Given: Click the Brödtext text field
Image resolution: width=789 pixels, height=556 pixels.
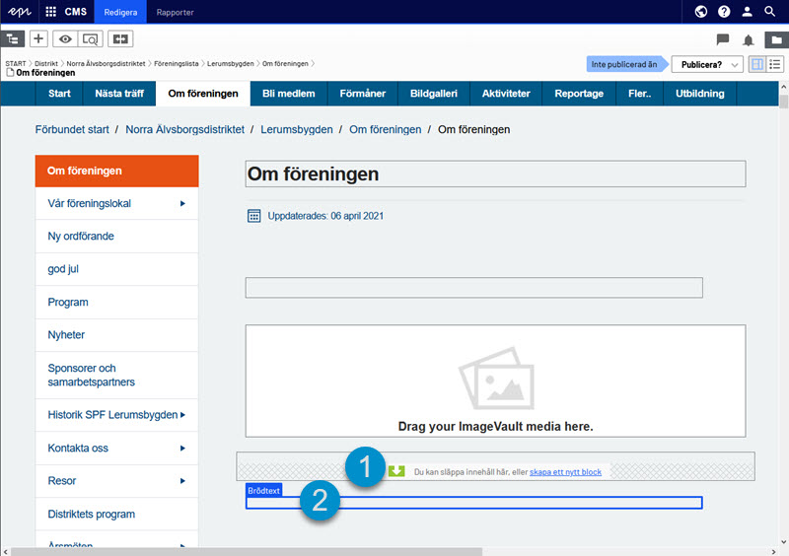Looking at the screenshot, I should pos(473,504).
